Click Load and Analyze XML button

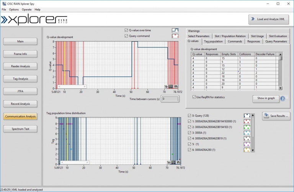click(x=268, y=19)
